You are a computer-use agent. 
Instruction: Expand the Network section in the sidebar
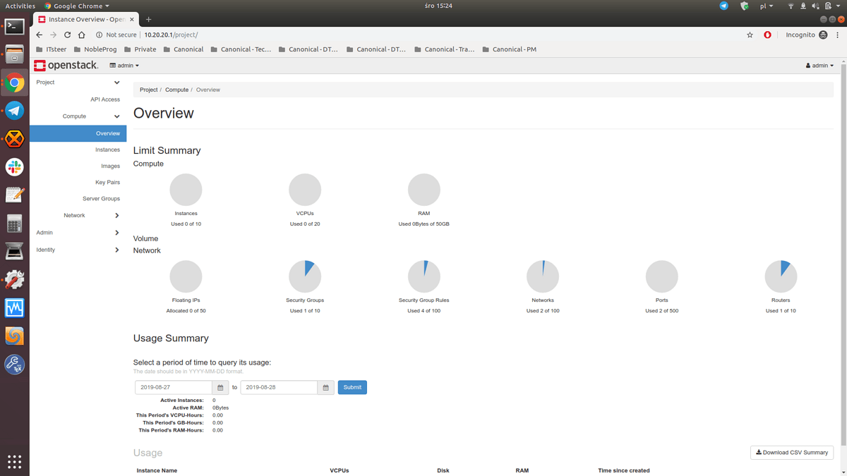[x=78, y=215]
